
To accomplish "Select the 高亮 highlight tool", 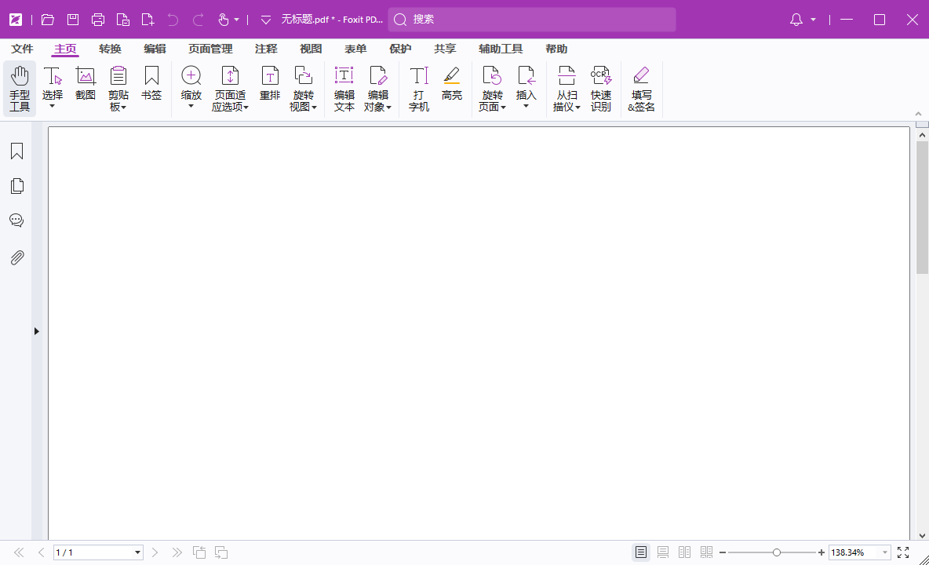I will (x=451, y=86).
